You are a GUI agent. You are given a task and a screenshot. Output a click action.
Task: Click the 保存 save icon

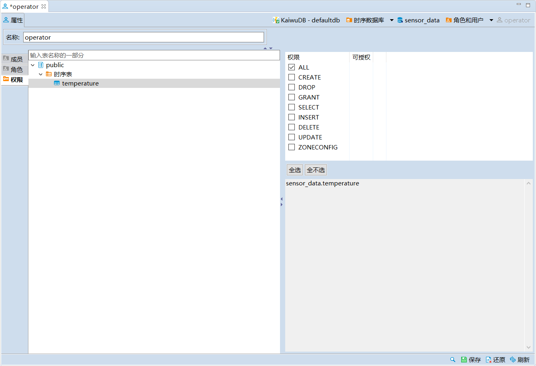(464, 360)
